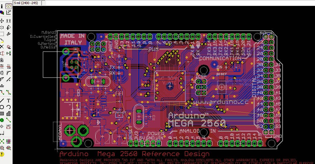Screen dimensions: 315x164
Task: Run the DRC check
Action: (x=9, y=148)
